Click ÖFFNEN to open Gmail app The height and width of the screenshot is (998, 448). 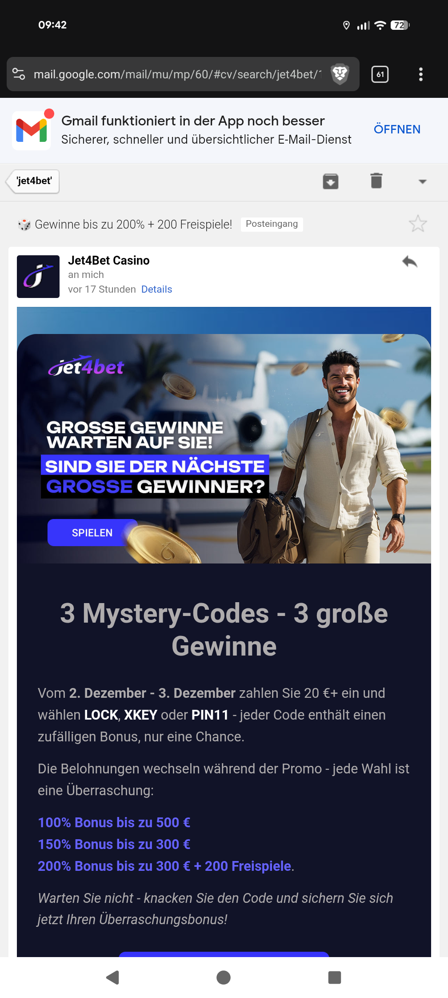(397, 129)
